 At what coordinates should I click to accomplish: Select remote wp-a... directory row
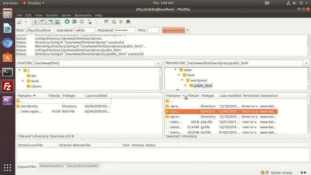221,106
